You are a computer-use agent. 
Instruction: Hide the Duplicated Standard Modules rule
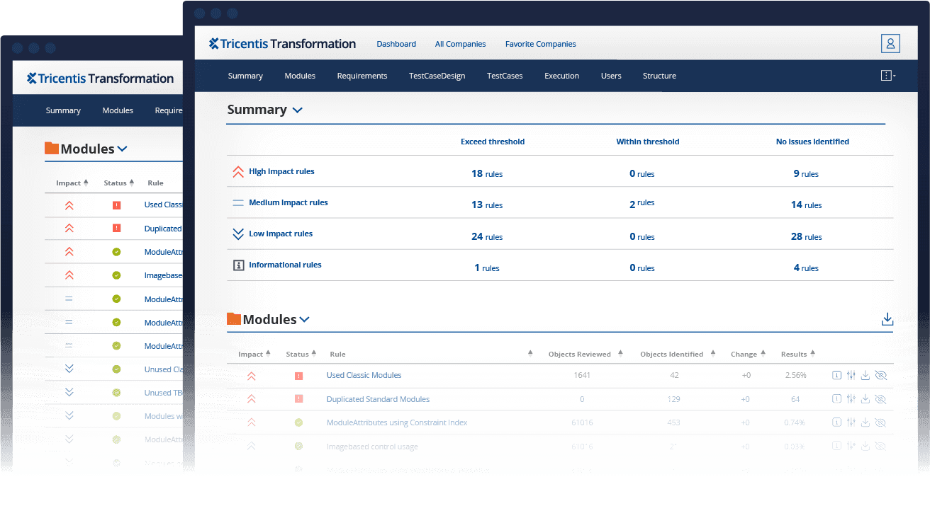(x=881, y=399)
